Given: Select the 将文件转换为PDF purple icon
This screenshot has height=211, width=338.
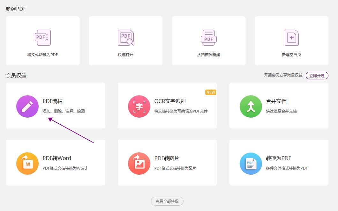Looking at the screenshot, I should (x=42, y=37).
